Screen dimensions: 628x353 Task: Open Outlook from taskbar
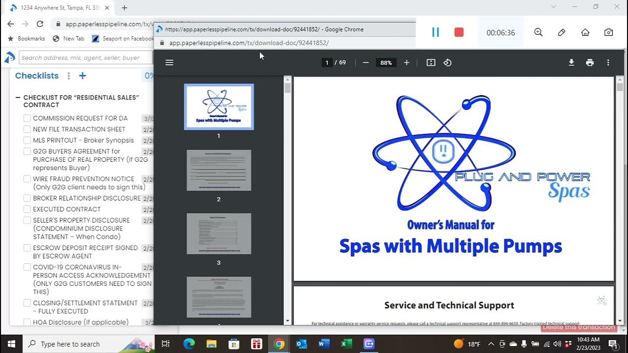[301, 344]
